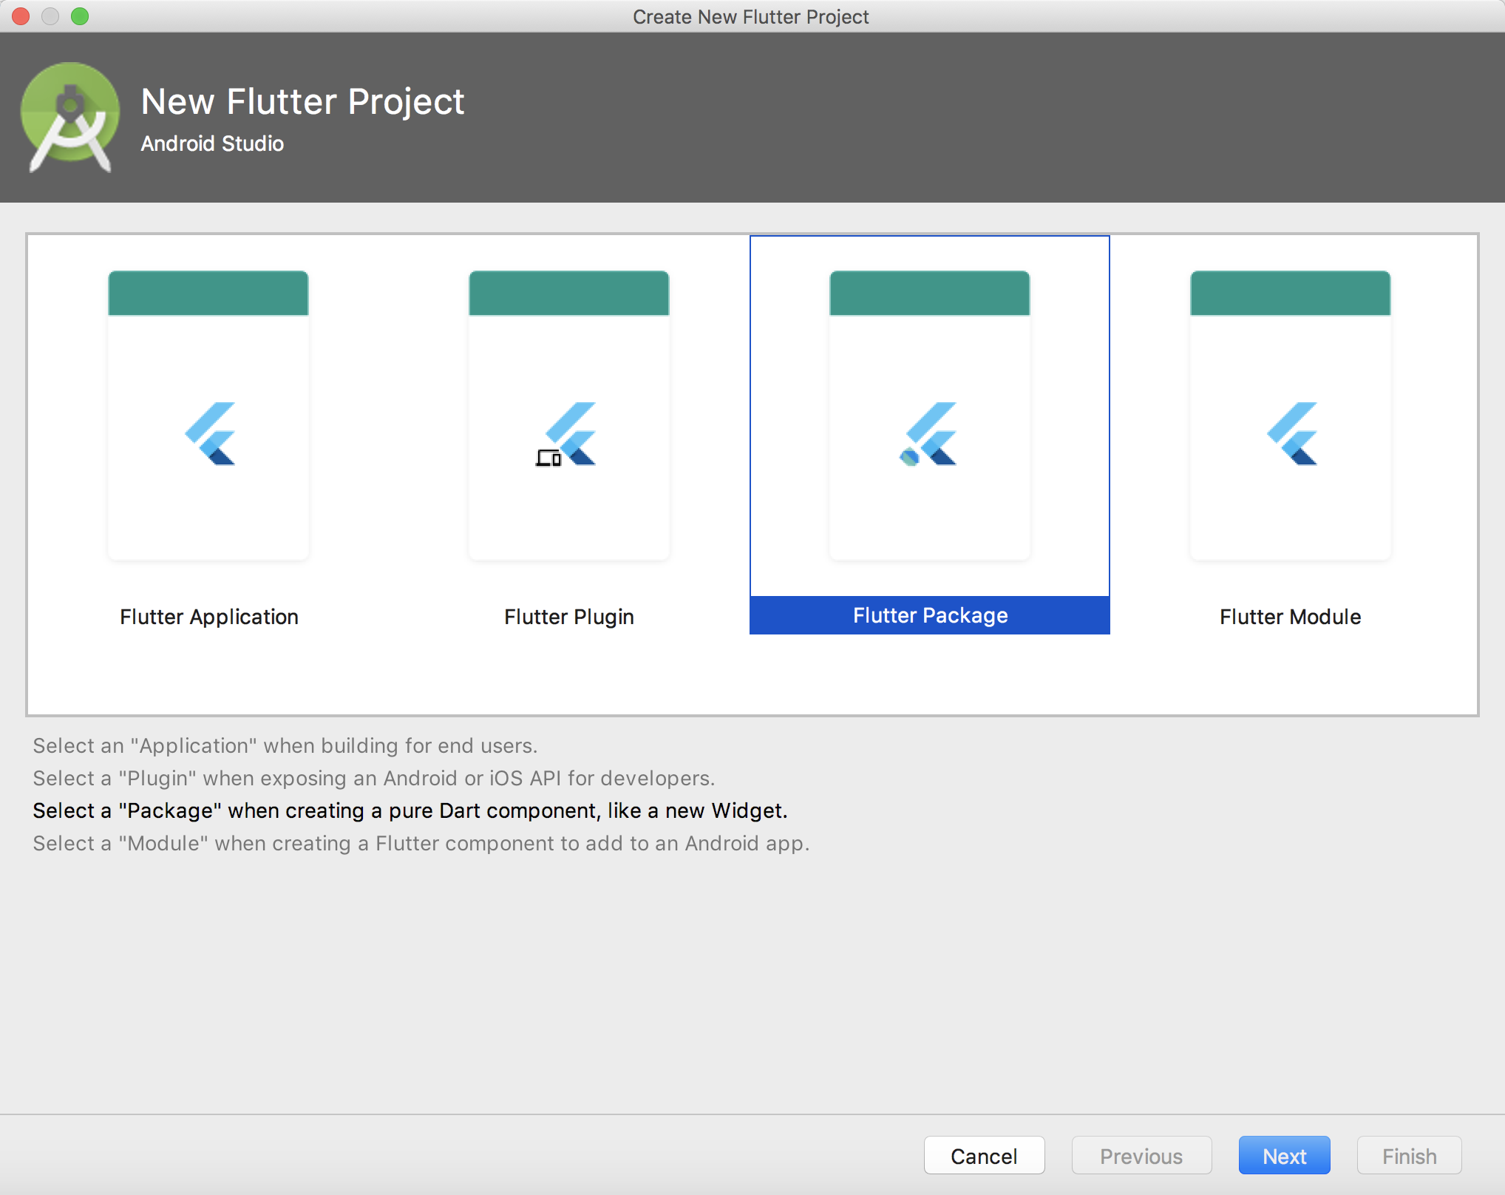The width and height of the screenshot is (1505, 1195).
Task: Click the red close window button
Action: pos(21,16)
